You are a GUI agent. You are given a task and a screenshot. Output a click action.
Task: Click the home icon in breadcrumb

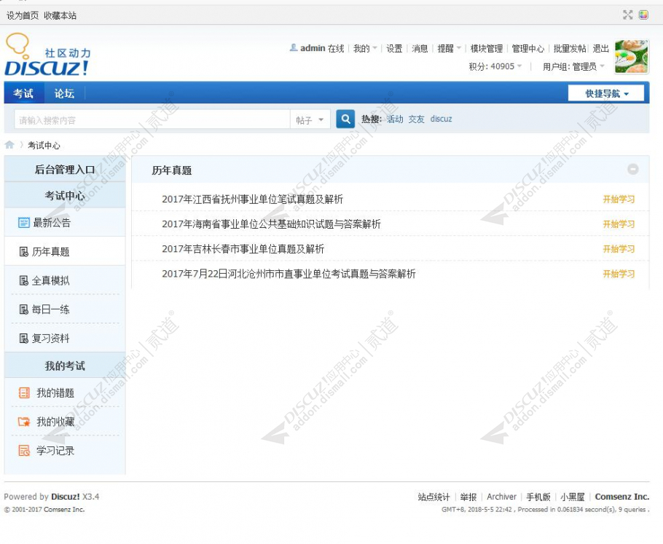[9, 145]
